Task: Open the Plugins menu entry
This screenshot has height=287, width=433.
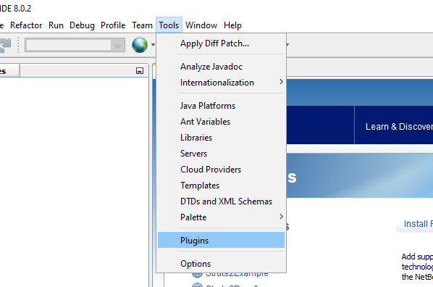Action: [221, 241]
